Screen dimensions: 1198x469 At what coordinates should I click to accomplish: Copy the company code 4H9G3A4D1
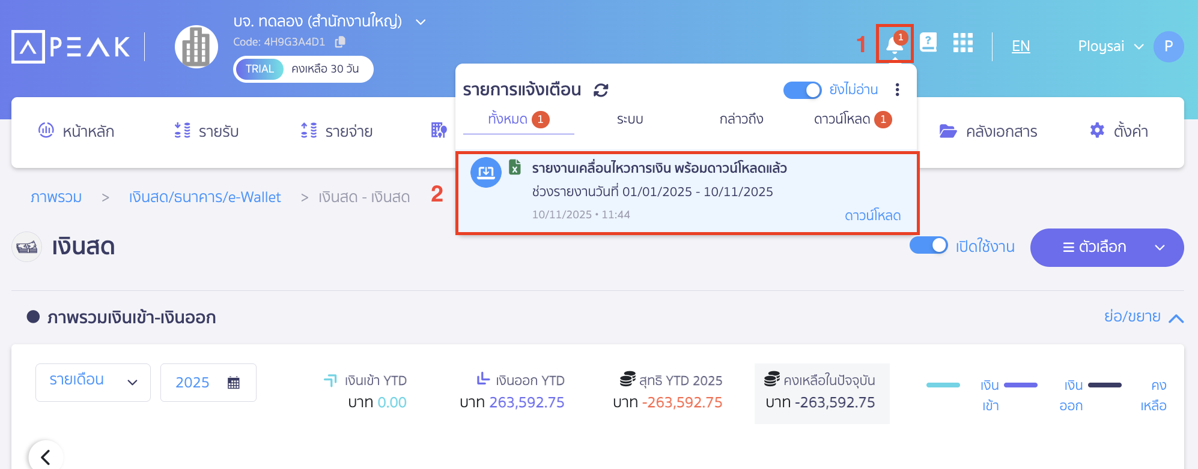click(x=341, y=42)
